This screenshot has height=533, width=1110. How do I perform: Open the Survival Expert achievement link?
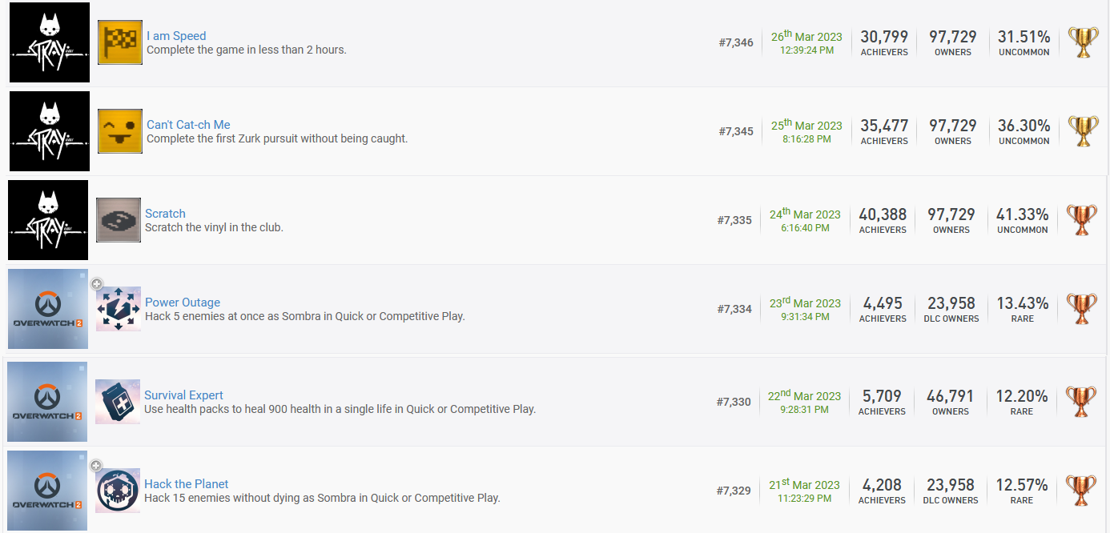(x=183, y=395)
